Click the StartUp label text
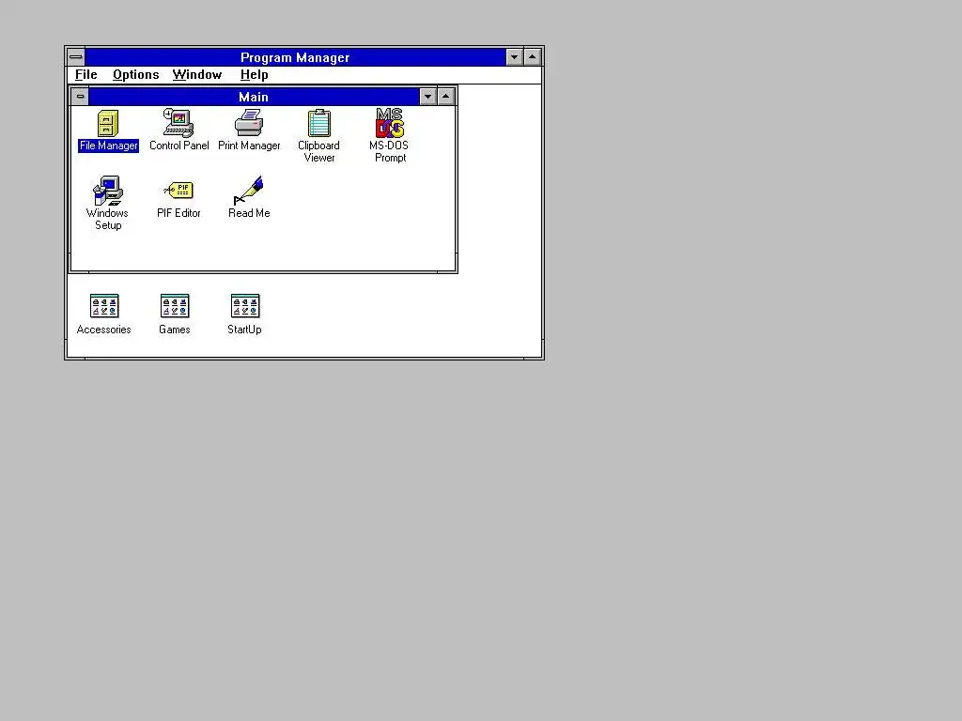 (x=244, y=330)
